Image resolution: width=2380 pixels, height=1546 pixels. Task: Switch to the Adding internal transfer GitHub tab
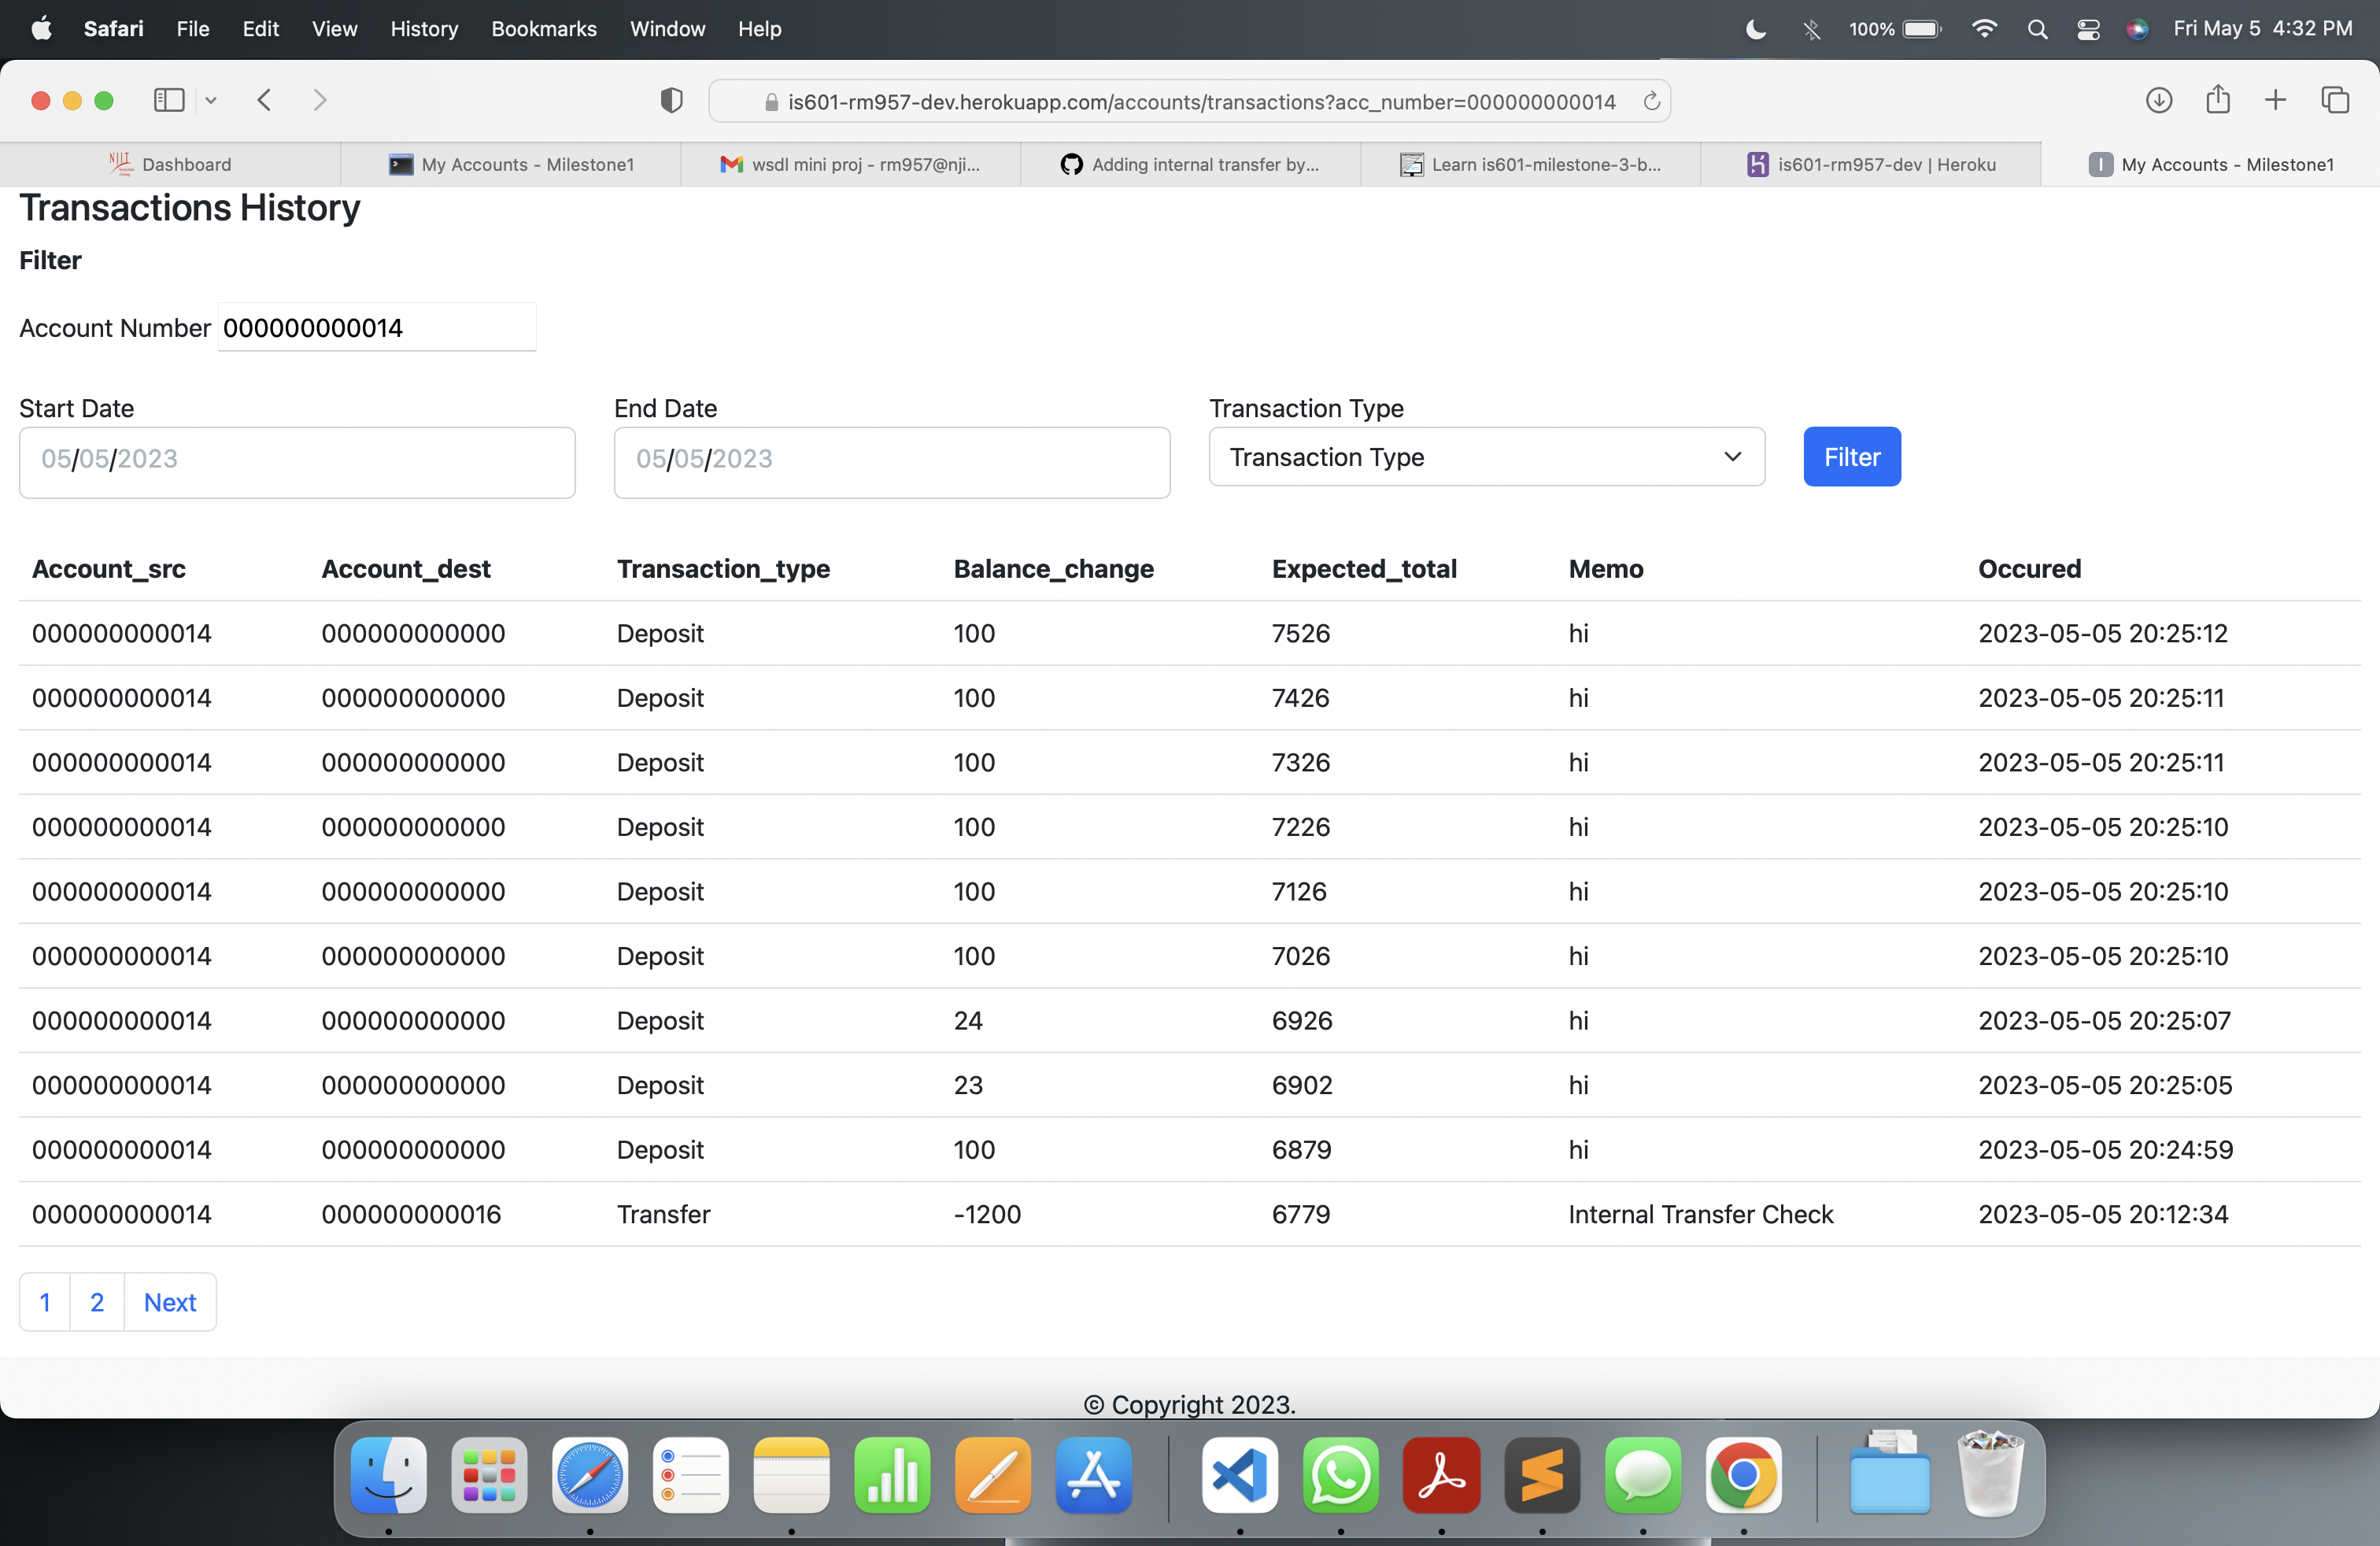tap(1190, 164)
